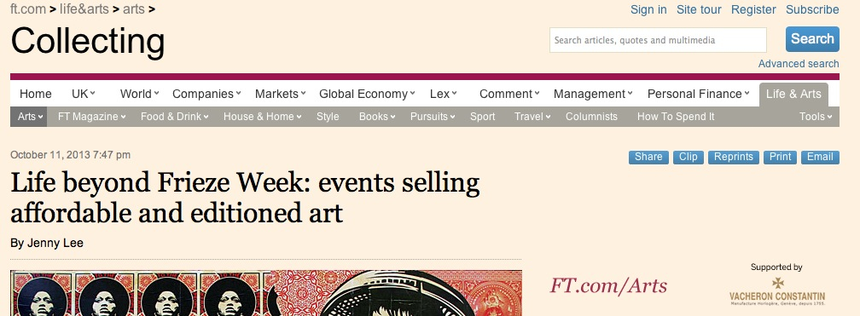Open the Columnists section

pos(591,117)
